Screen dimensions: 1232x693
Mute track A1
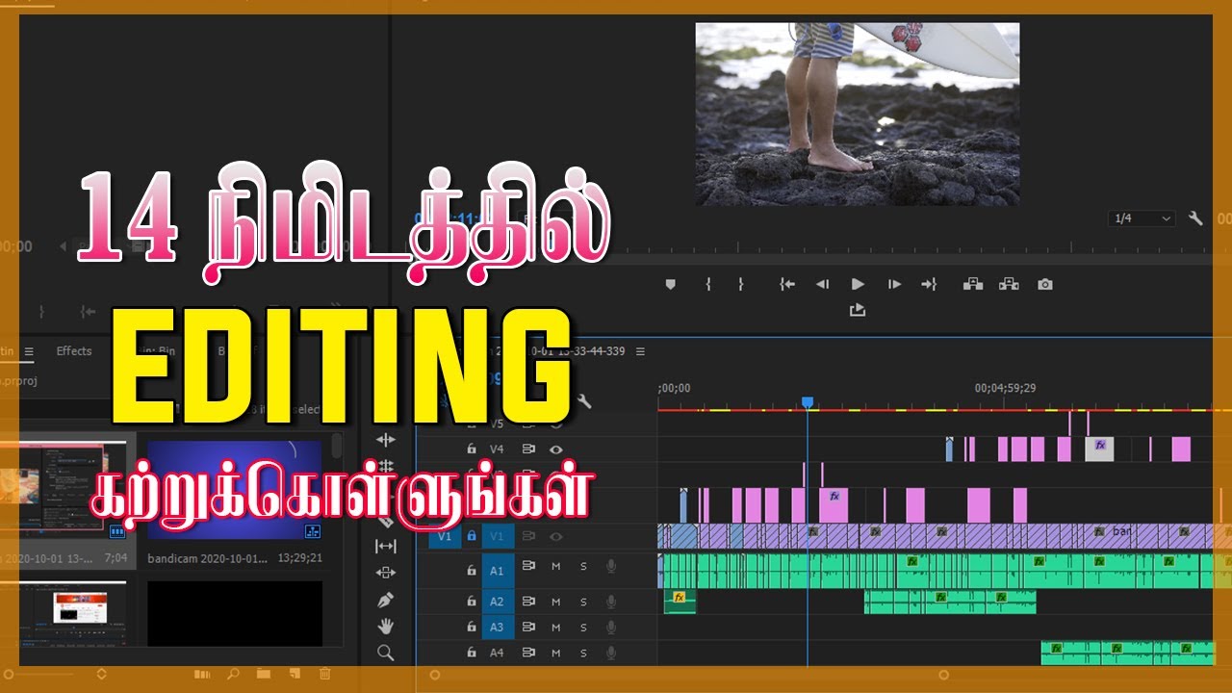pyautogui.click(x=555, y=567)
